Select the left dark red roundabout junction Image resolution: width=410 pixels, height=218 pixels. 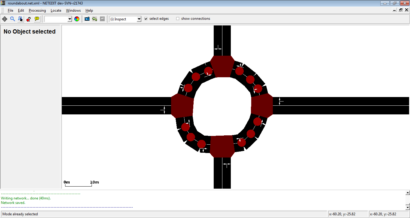(182, 105)
